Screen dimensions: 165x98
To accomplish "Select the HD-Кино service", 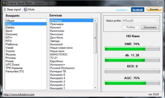I will point(72,21).
